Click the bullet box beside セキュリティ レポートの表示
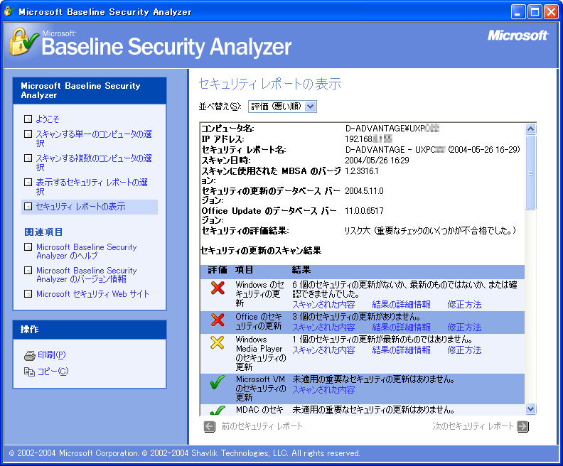This screenshot has width=563, height=466. (28, 206)
